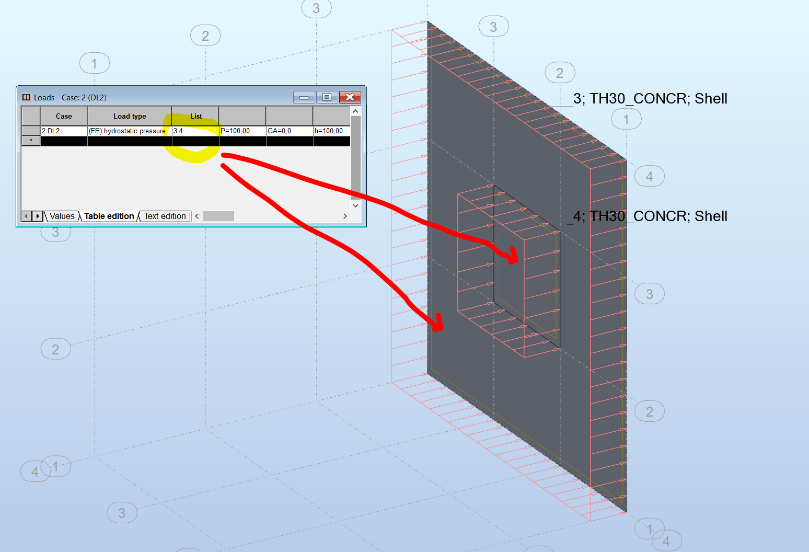The image size is (809, 552).
Task: Select the Table edition tab
Action: (108, 216)
